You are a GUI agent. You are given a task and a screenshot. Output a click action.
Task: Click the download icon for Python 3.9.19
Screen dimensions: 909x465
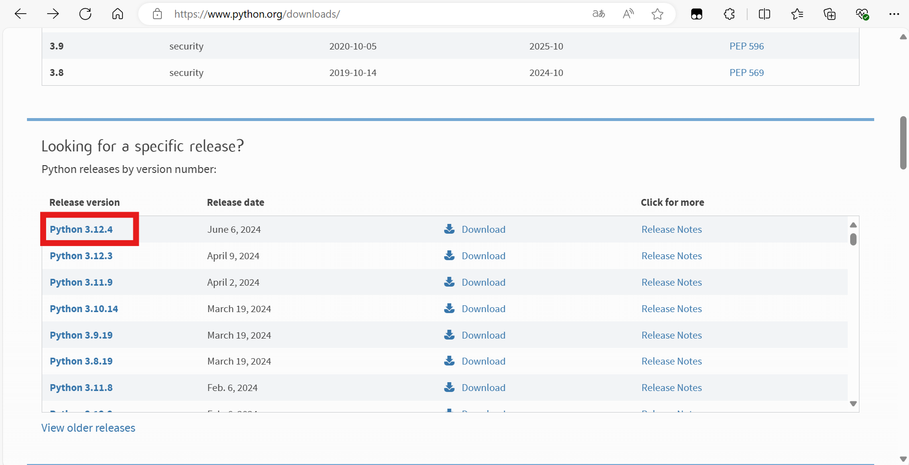coord(449,335)
